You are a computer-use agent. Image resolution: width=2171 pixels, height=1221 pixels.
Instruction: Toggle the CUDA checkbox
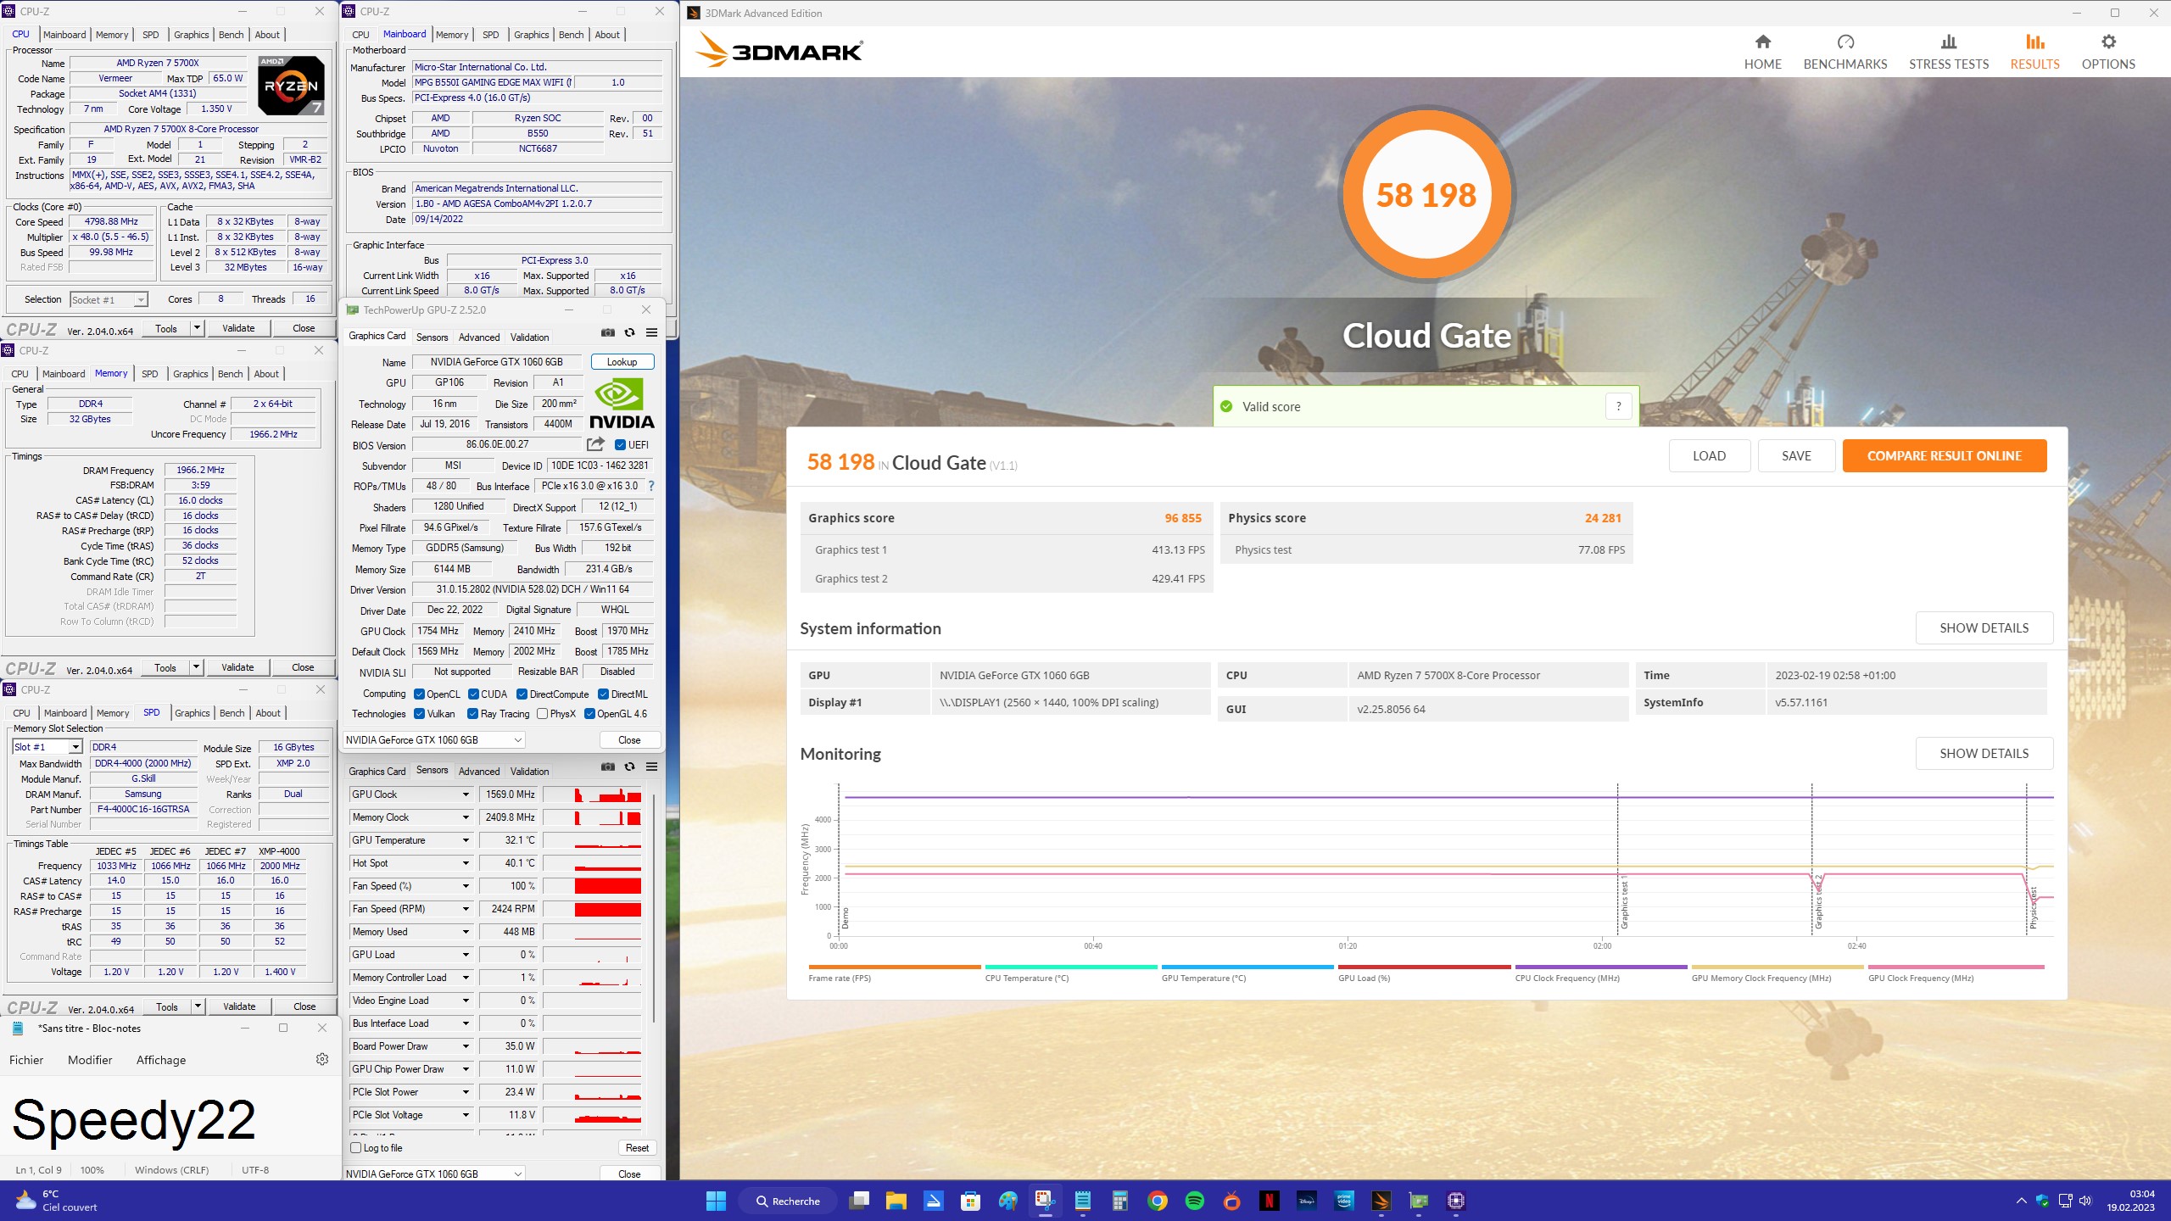(473, 694)
